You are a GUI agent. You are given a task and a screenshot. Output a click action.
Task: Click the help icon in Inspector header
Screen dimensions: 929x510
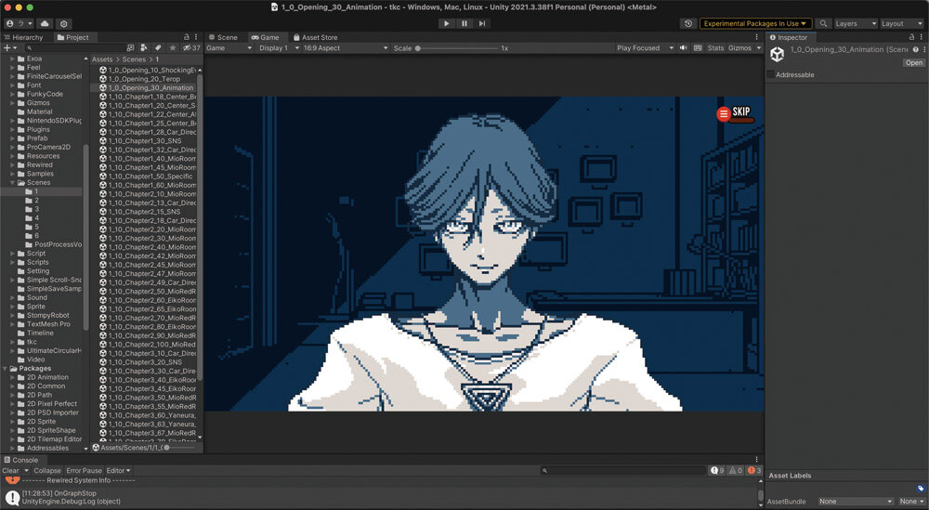click(x=915, y=50)
